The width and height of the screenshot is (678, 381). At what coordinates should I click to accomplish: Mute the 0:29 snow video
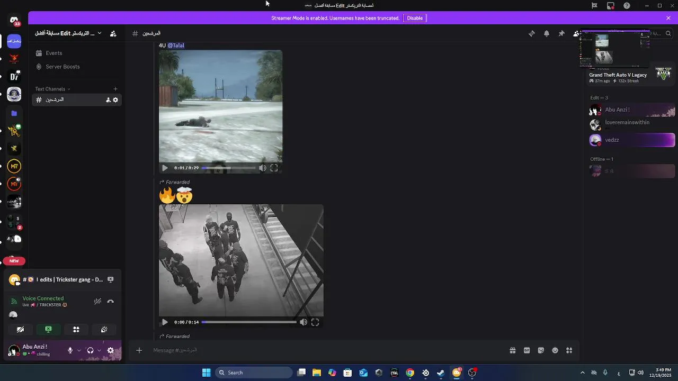263,168
